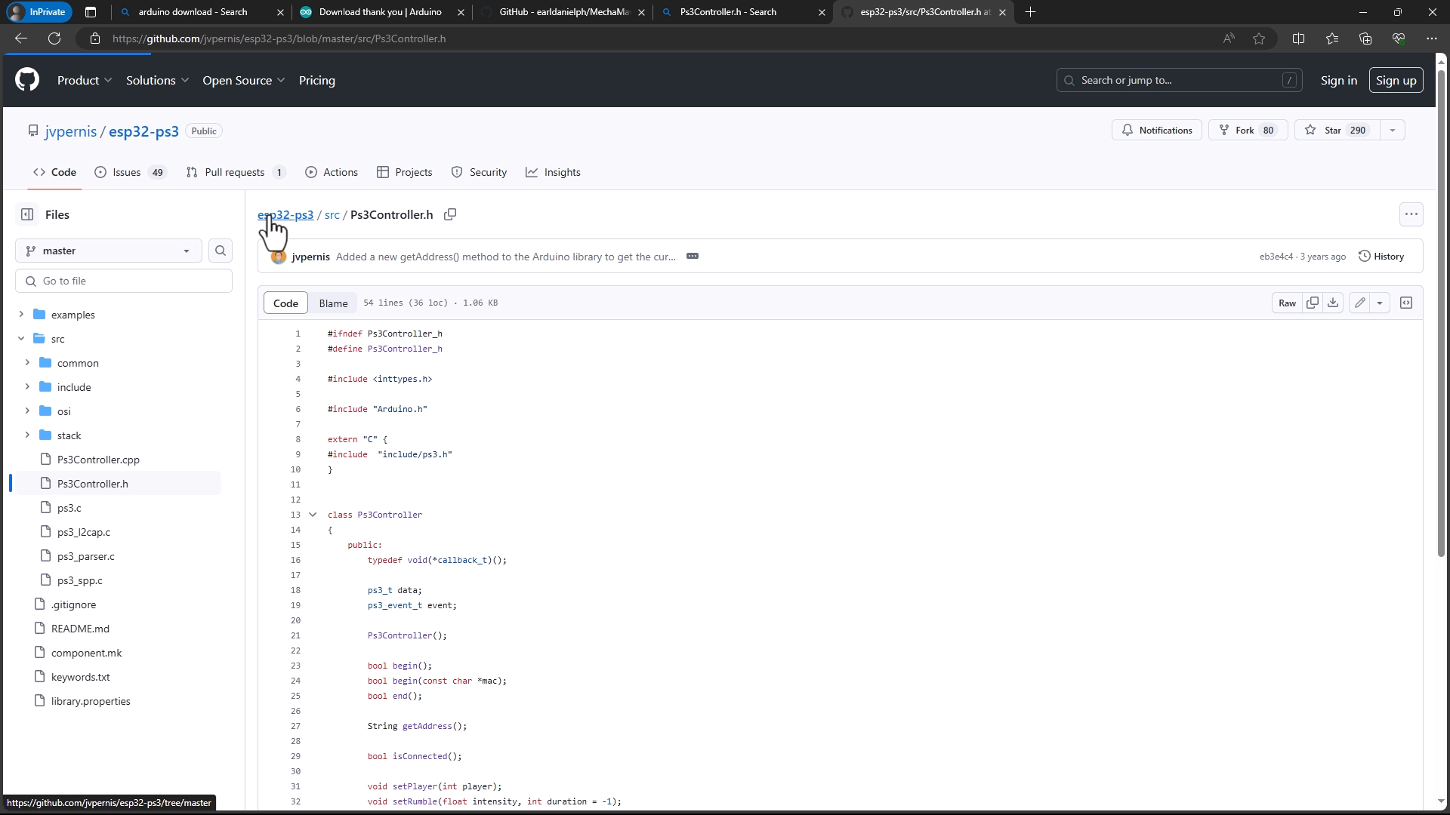Screen dimensions: 1450x815
Task: View site information lock icon
Action: coord(95,38)
